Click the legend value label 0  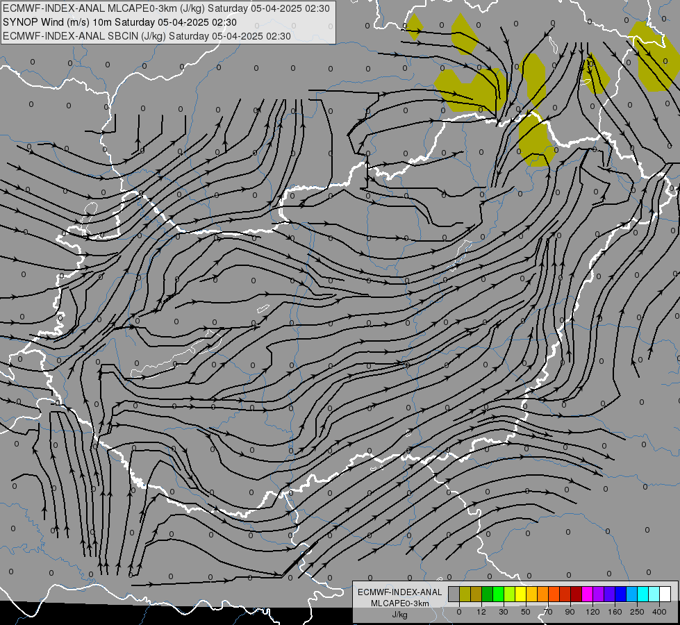coord(459,612)
